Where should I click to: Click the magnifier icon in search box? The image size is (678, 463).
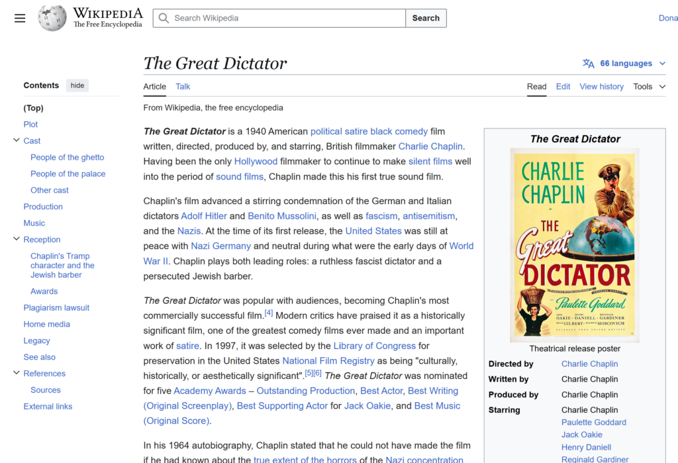click(164, 19)
